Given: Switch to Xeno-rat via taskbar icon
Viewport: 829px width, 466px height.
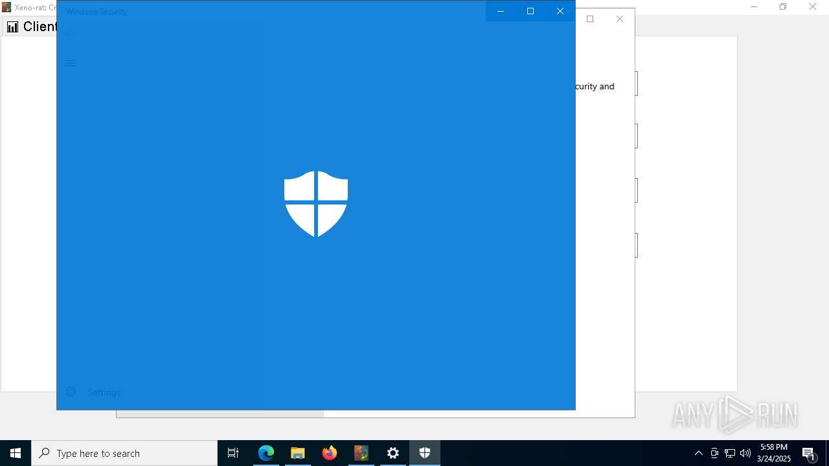Looking at the screenshot, I should click(x=361, y=453).
